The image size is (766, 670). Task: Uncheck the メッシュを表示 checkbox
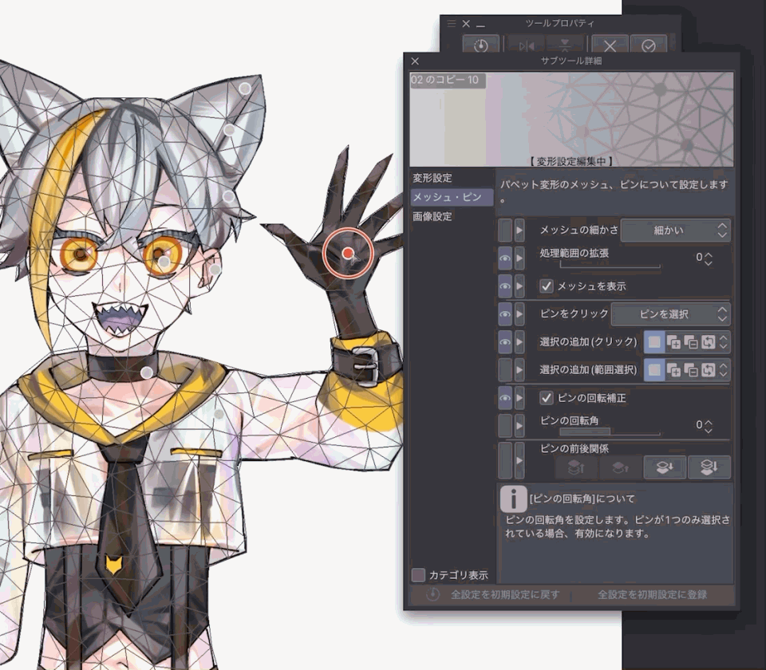[x=546, y=286]
